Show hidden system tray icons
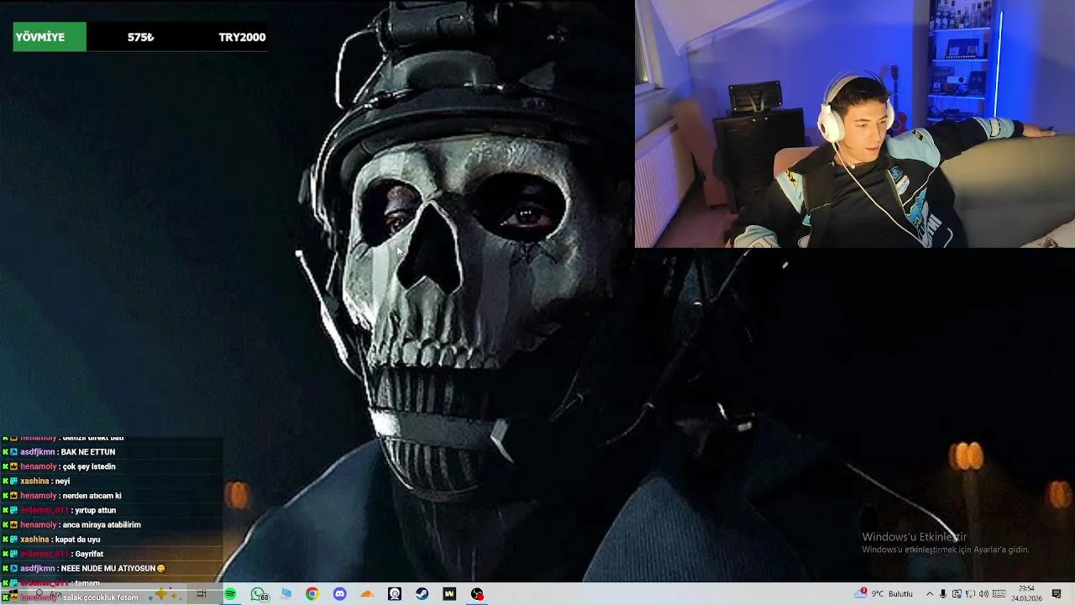This screenshot has width=1075, height=605. [x=930, y=594]
